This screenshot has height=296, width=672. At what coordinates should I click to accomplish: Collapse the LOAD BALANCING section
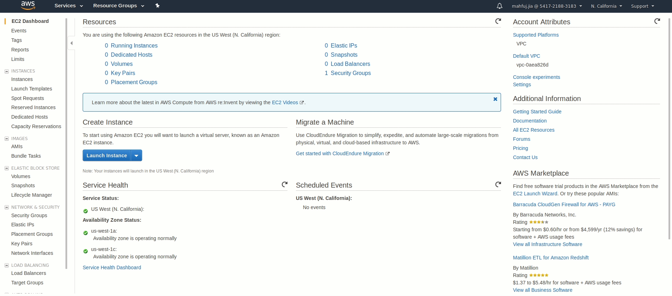click(x=6, y=265)
